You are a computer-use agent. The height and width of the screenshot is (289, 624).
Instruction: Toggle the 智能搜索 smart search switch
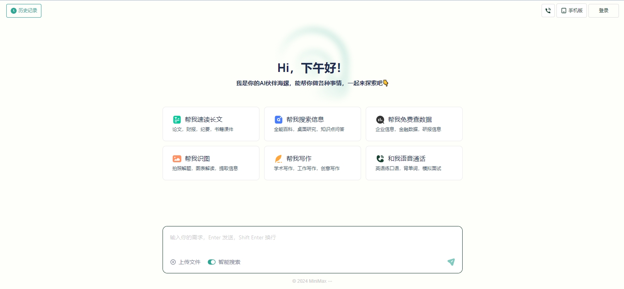pyautogui.click(x=212, y=262)
